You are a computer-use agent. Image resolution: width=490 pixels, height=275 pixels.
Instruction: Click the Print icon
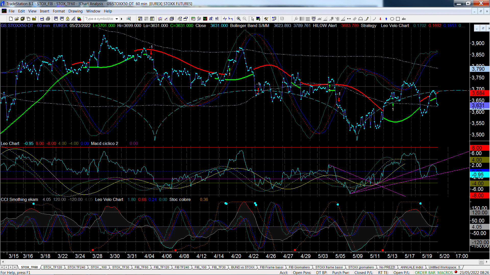click(48, 19)
